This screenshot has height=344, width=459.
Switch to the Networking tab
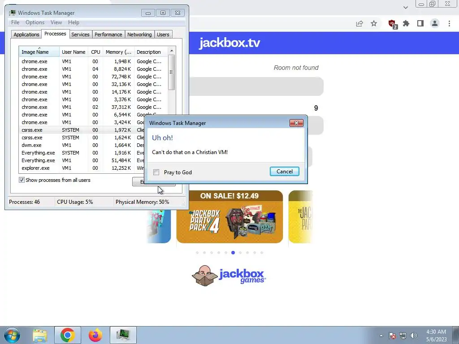tap(139, 34)
